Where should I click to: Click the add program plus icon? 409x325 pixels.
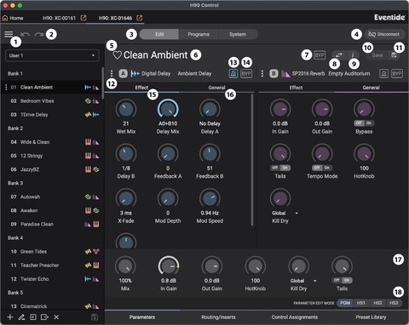[x=10, y=317]
